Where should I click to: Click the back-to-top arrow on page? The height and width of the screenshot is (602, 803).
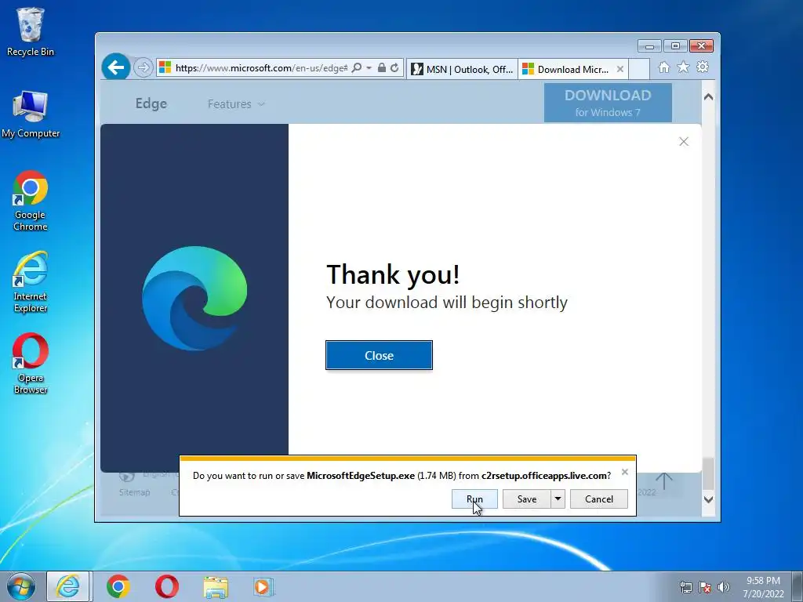(664, 481)
